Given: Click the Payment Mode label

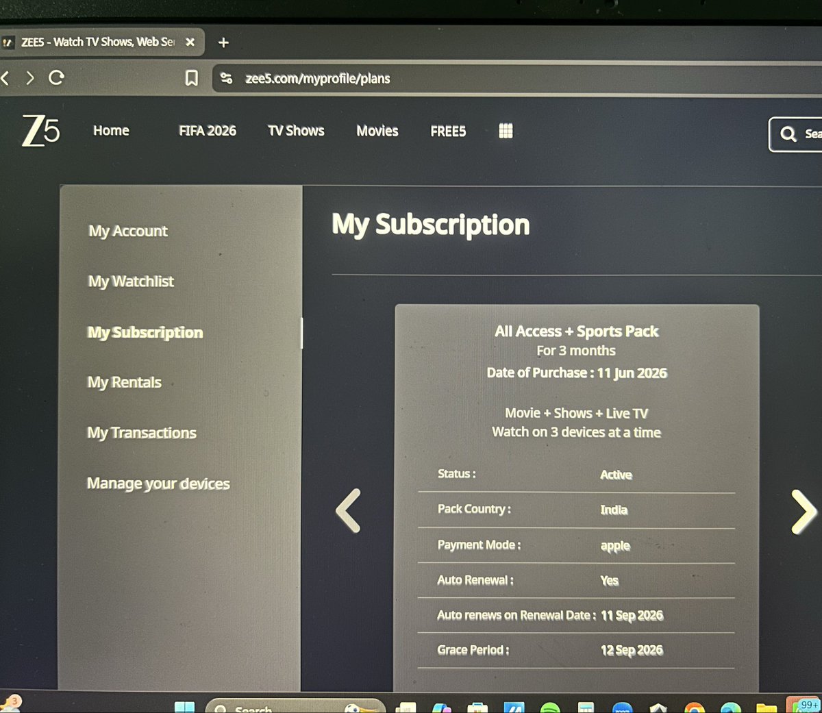Looking at the screenshot, I should 479,545.
